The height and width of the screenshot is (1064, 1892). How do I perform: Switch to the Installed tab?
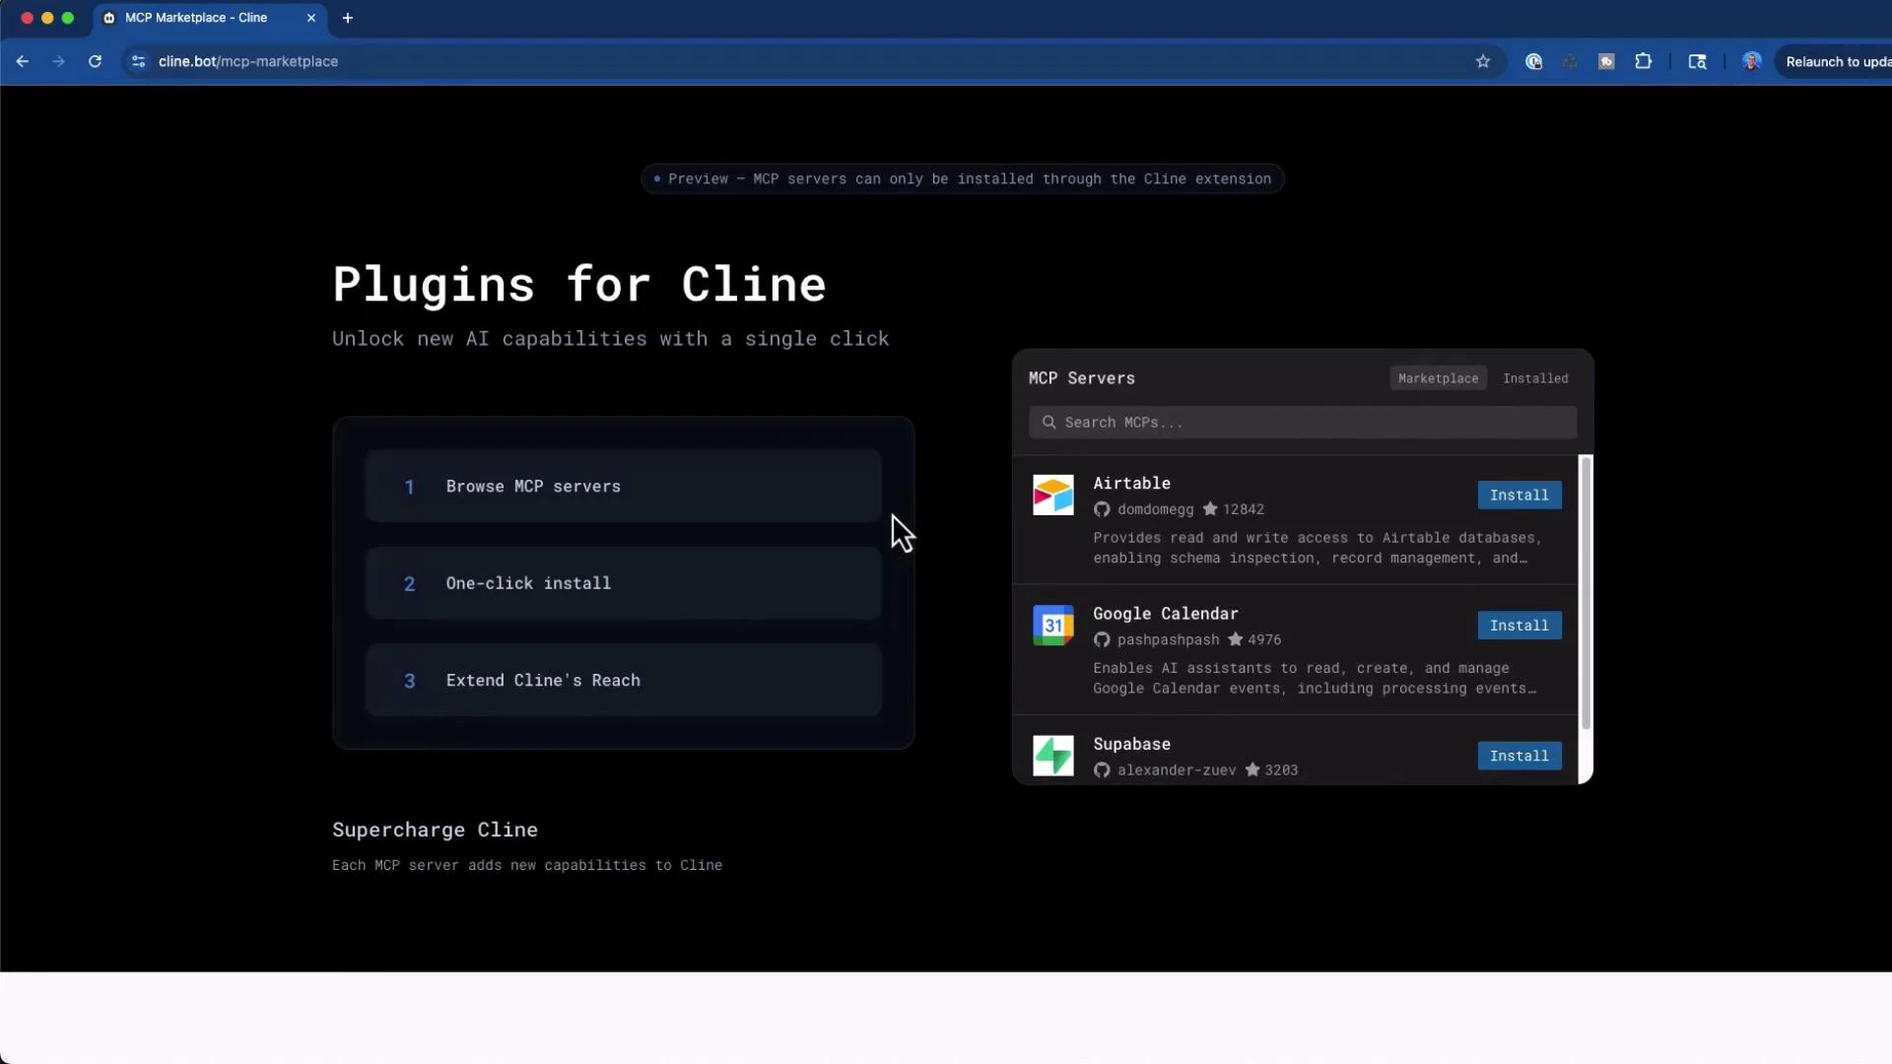(x=1534, y=377)
